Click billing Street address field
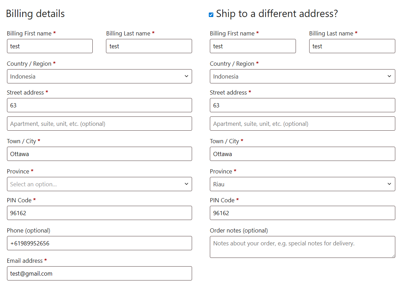Image resolution: width=404 pixels, height=285 pixels. tap(99, 105)
